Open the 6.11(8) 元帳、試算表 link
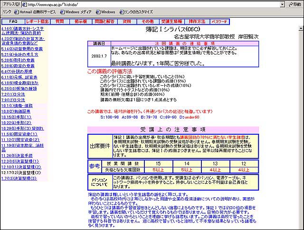304x230 pixels. coord(19,77)
